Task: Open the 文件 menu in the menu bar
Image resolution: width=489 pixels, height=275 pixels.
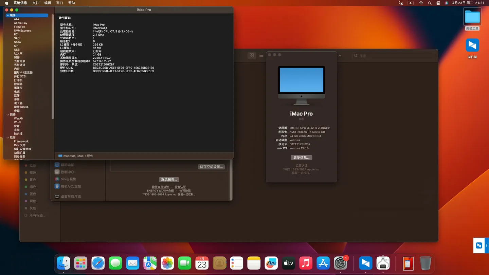Action: [35, 3]
